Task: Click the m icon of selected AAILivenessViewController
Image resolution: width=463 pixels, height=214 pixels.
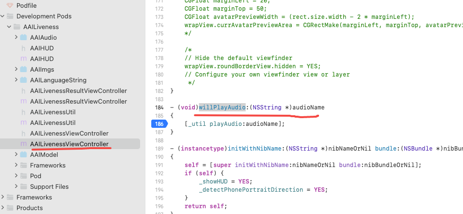Action: [24, 144]
